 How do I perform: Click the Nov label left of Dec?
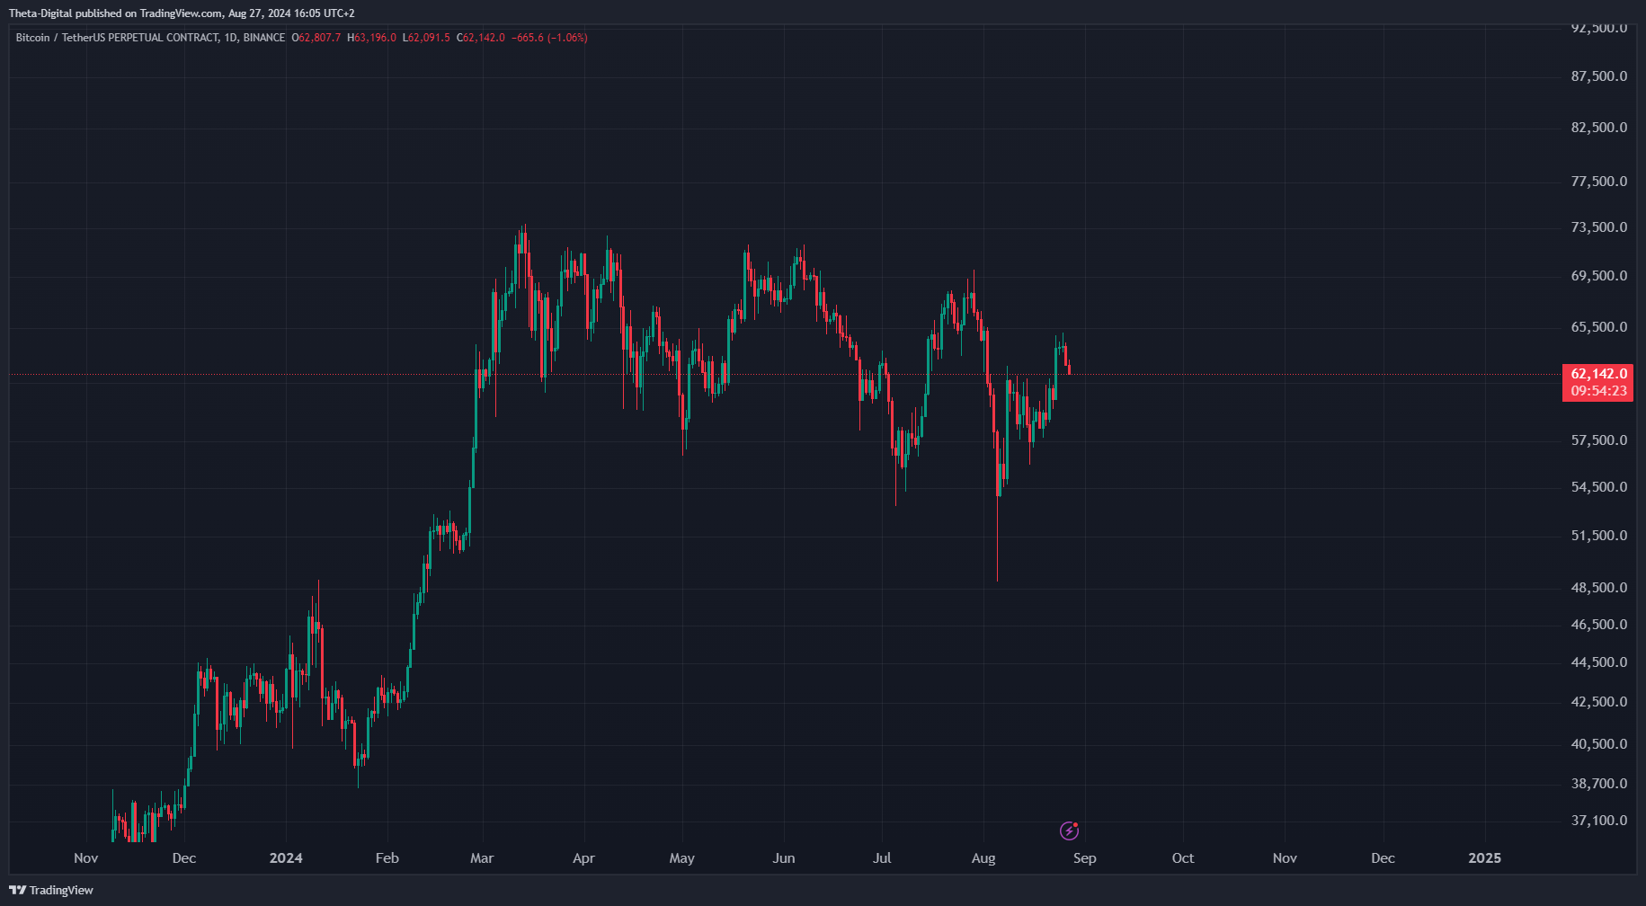(86, 858)
